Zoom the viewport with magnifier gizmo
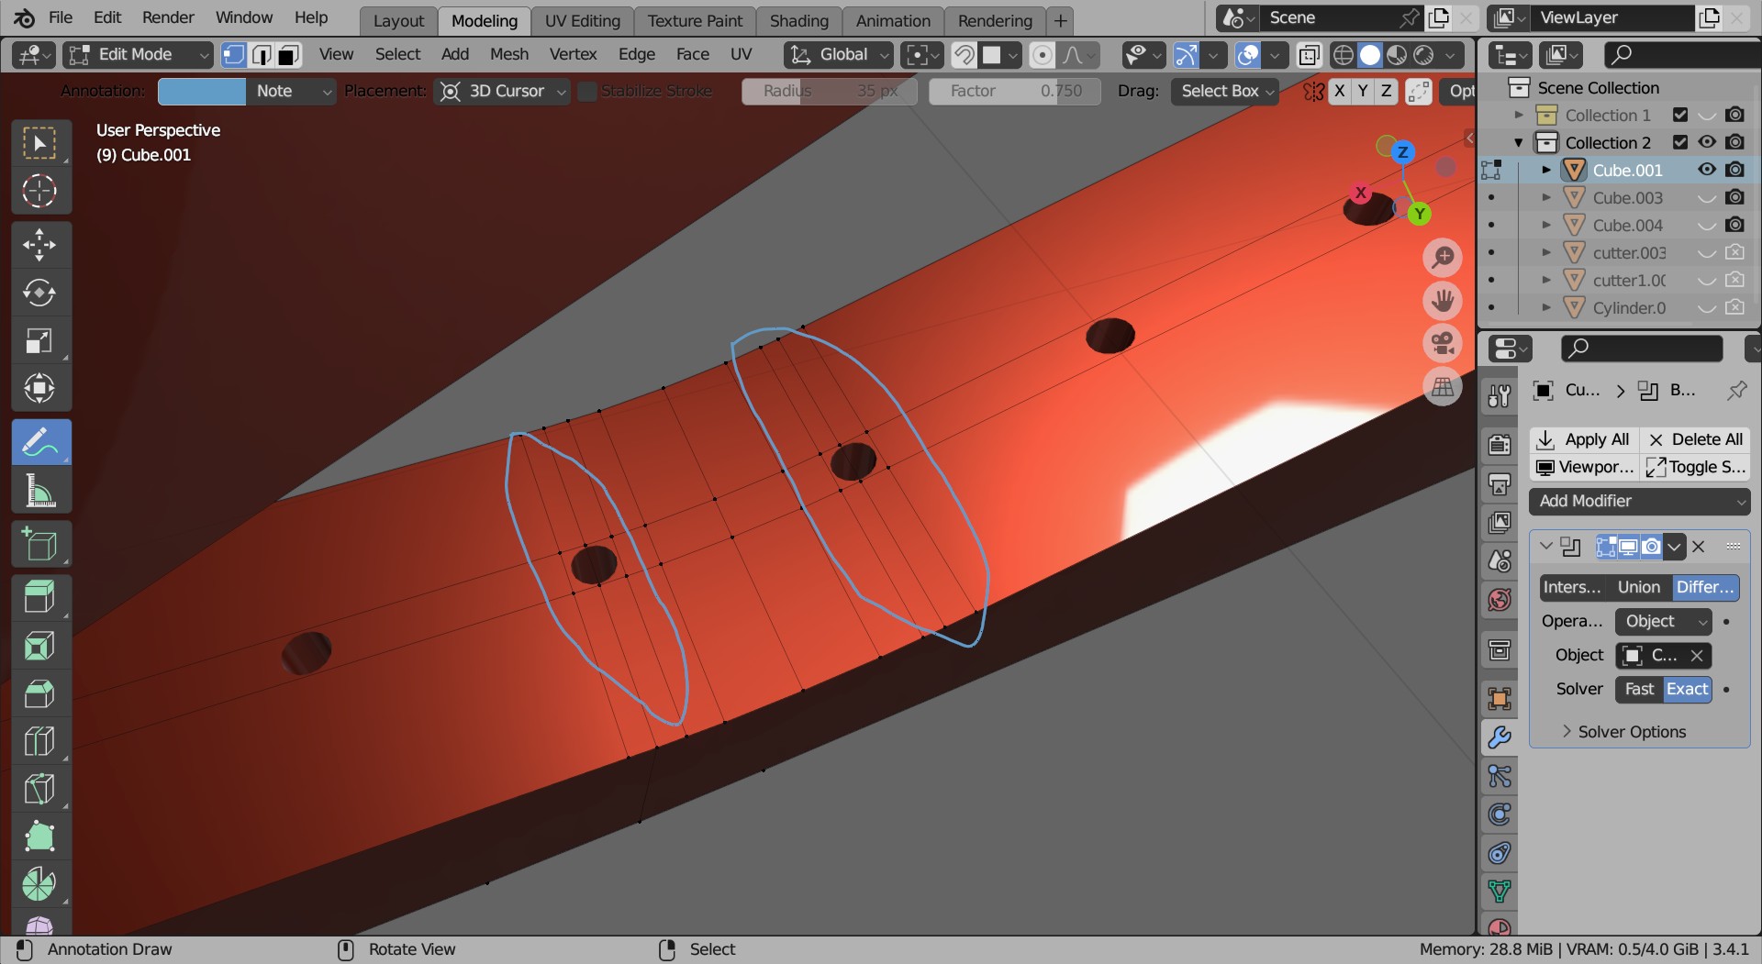1762x964 pixels. 1443,258
